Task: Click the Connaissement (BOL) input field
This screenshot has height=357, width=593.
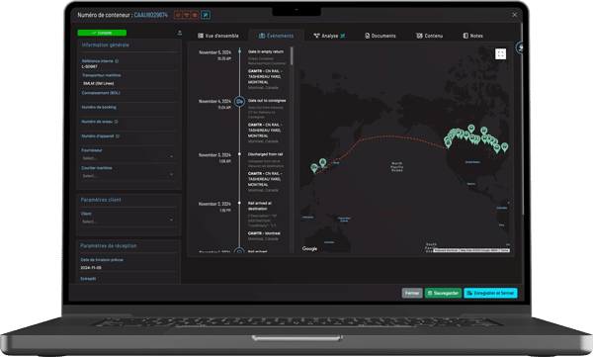Action: pos(128,99)
